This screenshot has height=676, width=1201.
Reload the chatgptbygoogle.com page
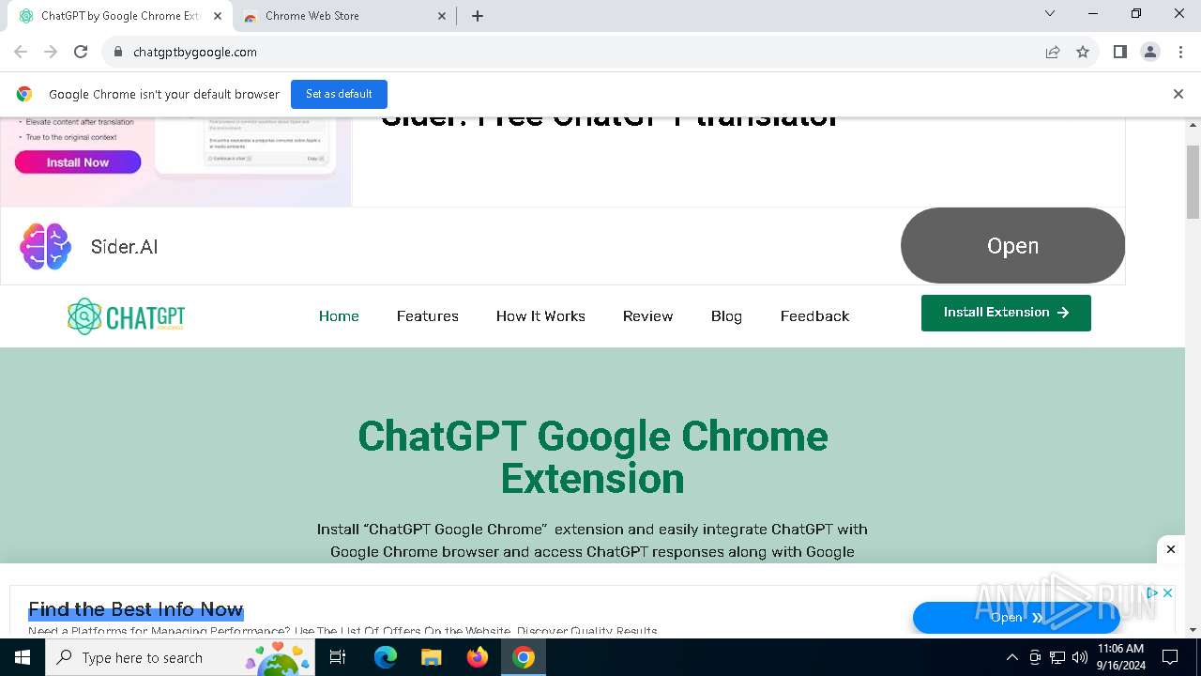tap(81, 52)
